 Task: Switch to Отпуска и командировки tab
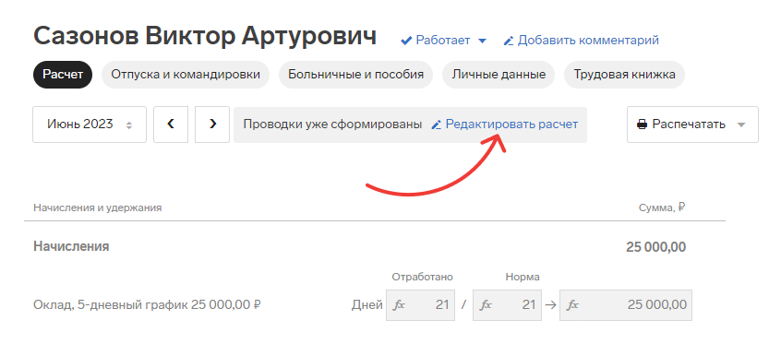[186, 75]
